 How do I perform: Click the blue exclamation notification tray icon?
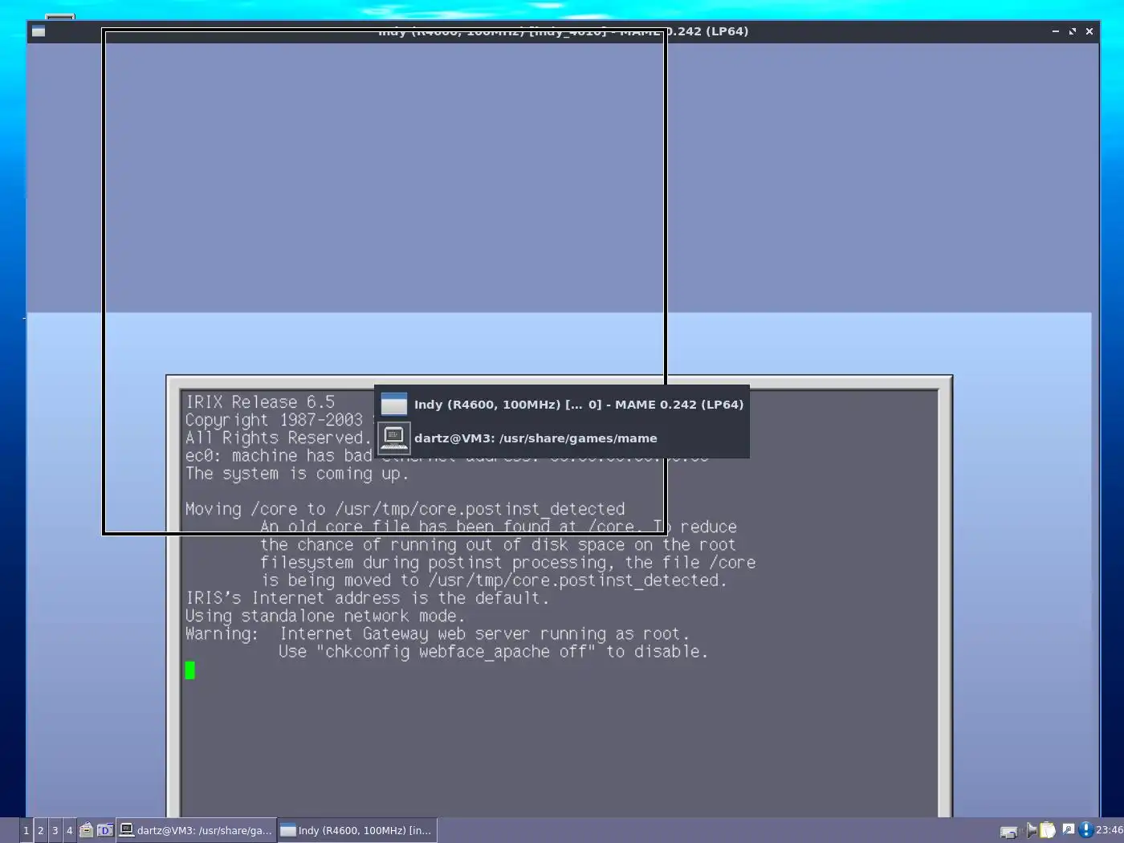click(1085, 830)
